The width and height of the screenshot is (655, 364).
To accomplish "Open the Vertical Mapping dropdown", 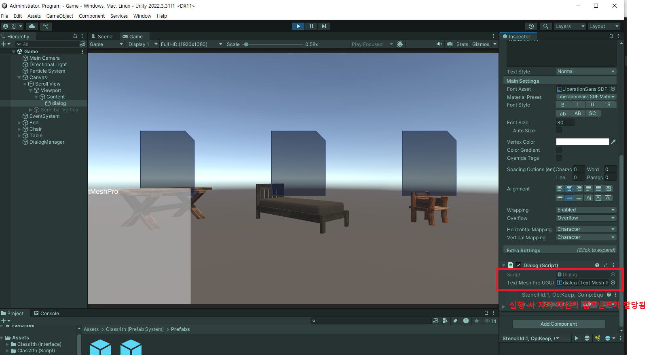I will (x=586, y=237).
